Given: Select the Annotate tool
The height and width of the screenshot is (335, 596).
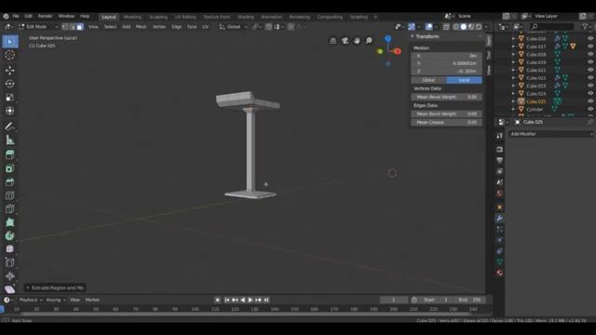Looking at the screenshot, I should (10, 127).
